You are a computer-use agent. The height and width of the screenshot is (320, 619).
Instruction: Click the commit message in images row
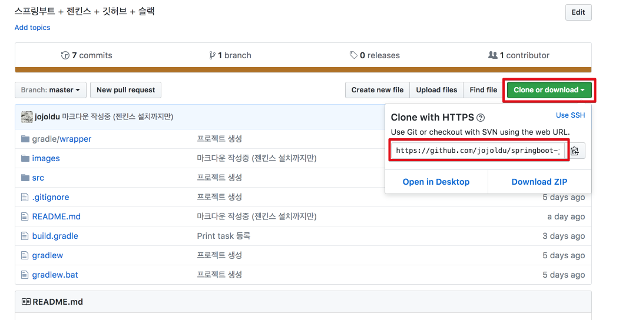pos(257,158)
